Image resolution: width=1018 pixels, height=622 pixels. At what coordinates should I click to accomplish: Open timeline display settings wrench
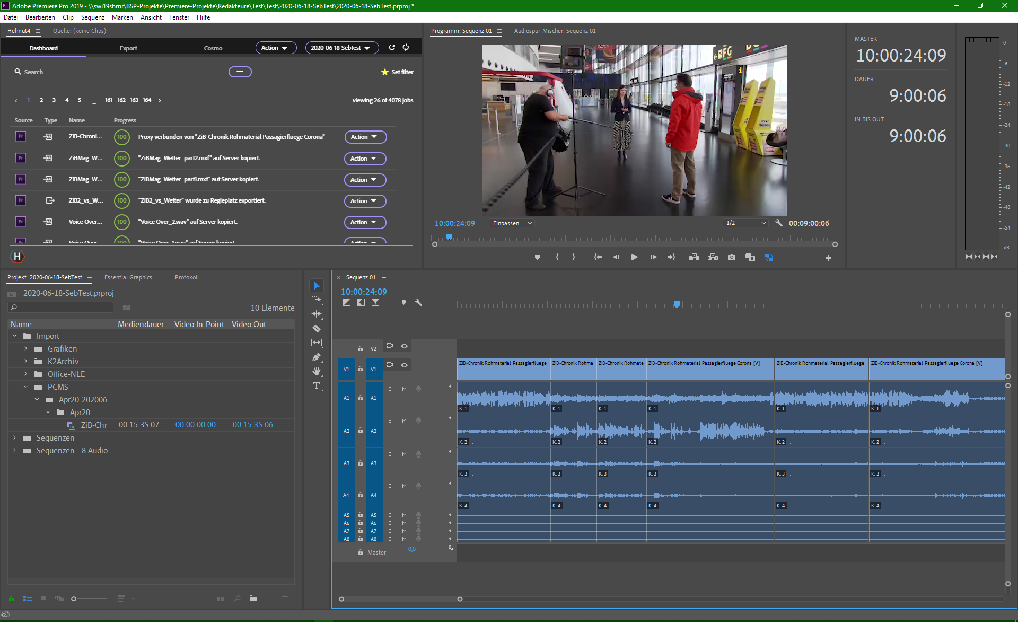(418, 302)
